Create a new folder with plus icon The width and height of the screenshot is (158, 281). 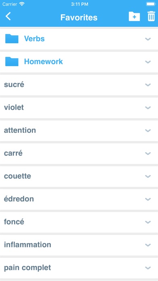pos(134,17)
